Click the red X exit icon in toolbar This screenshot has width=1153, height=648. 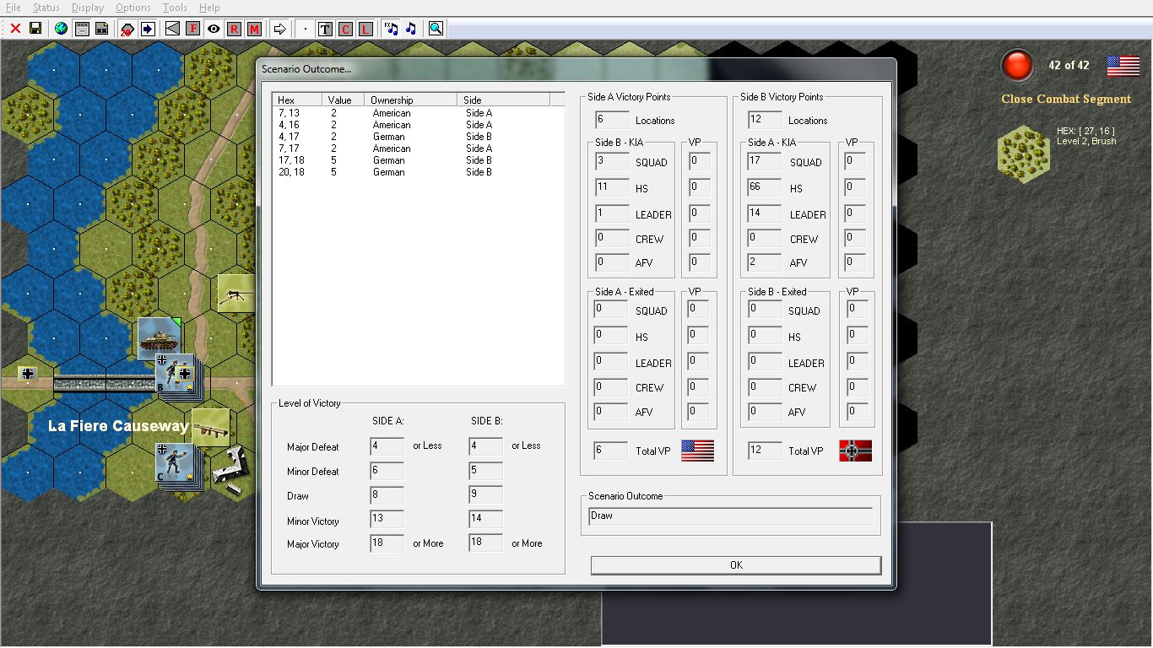(x=15, y=29)
